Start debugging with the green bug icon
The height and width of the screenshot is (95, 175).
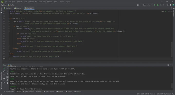158,5
